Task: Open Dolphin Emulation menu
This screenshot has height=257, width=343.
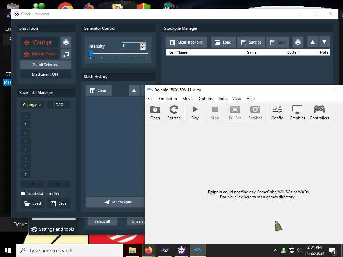Action: (168, 99)
